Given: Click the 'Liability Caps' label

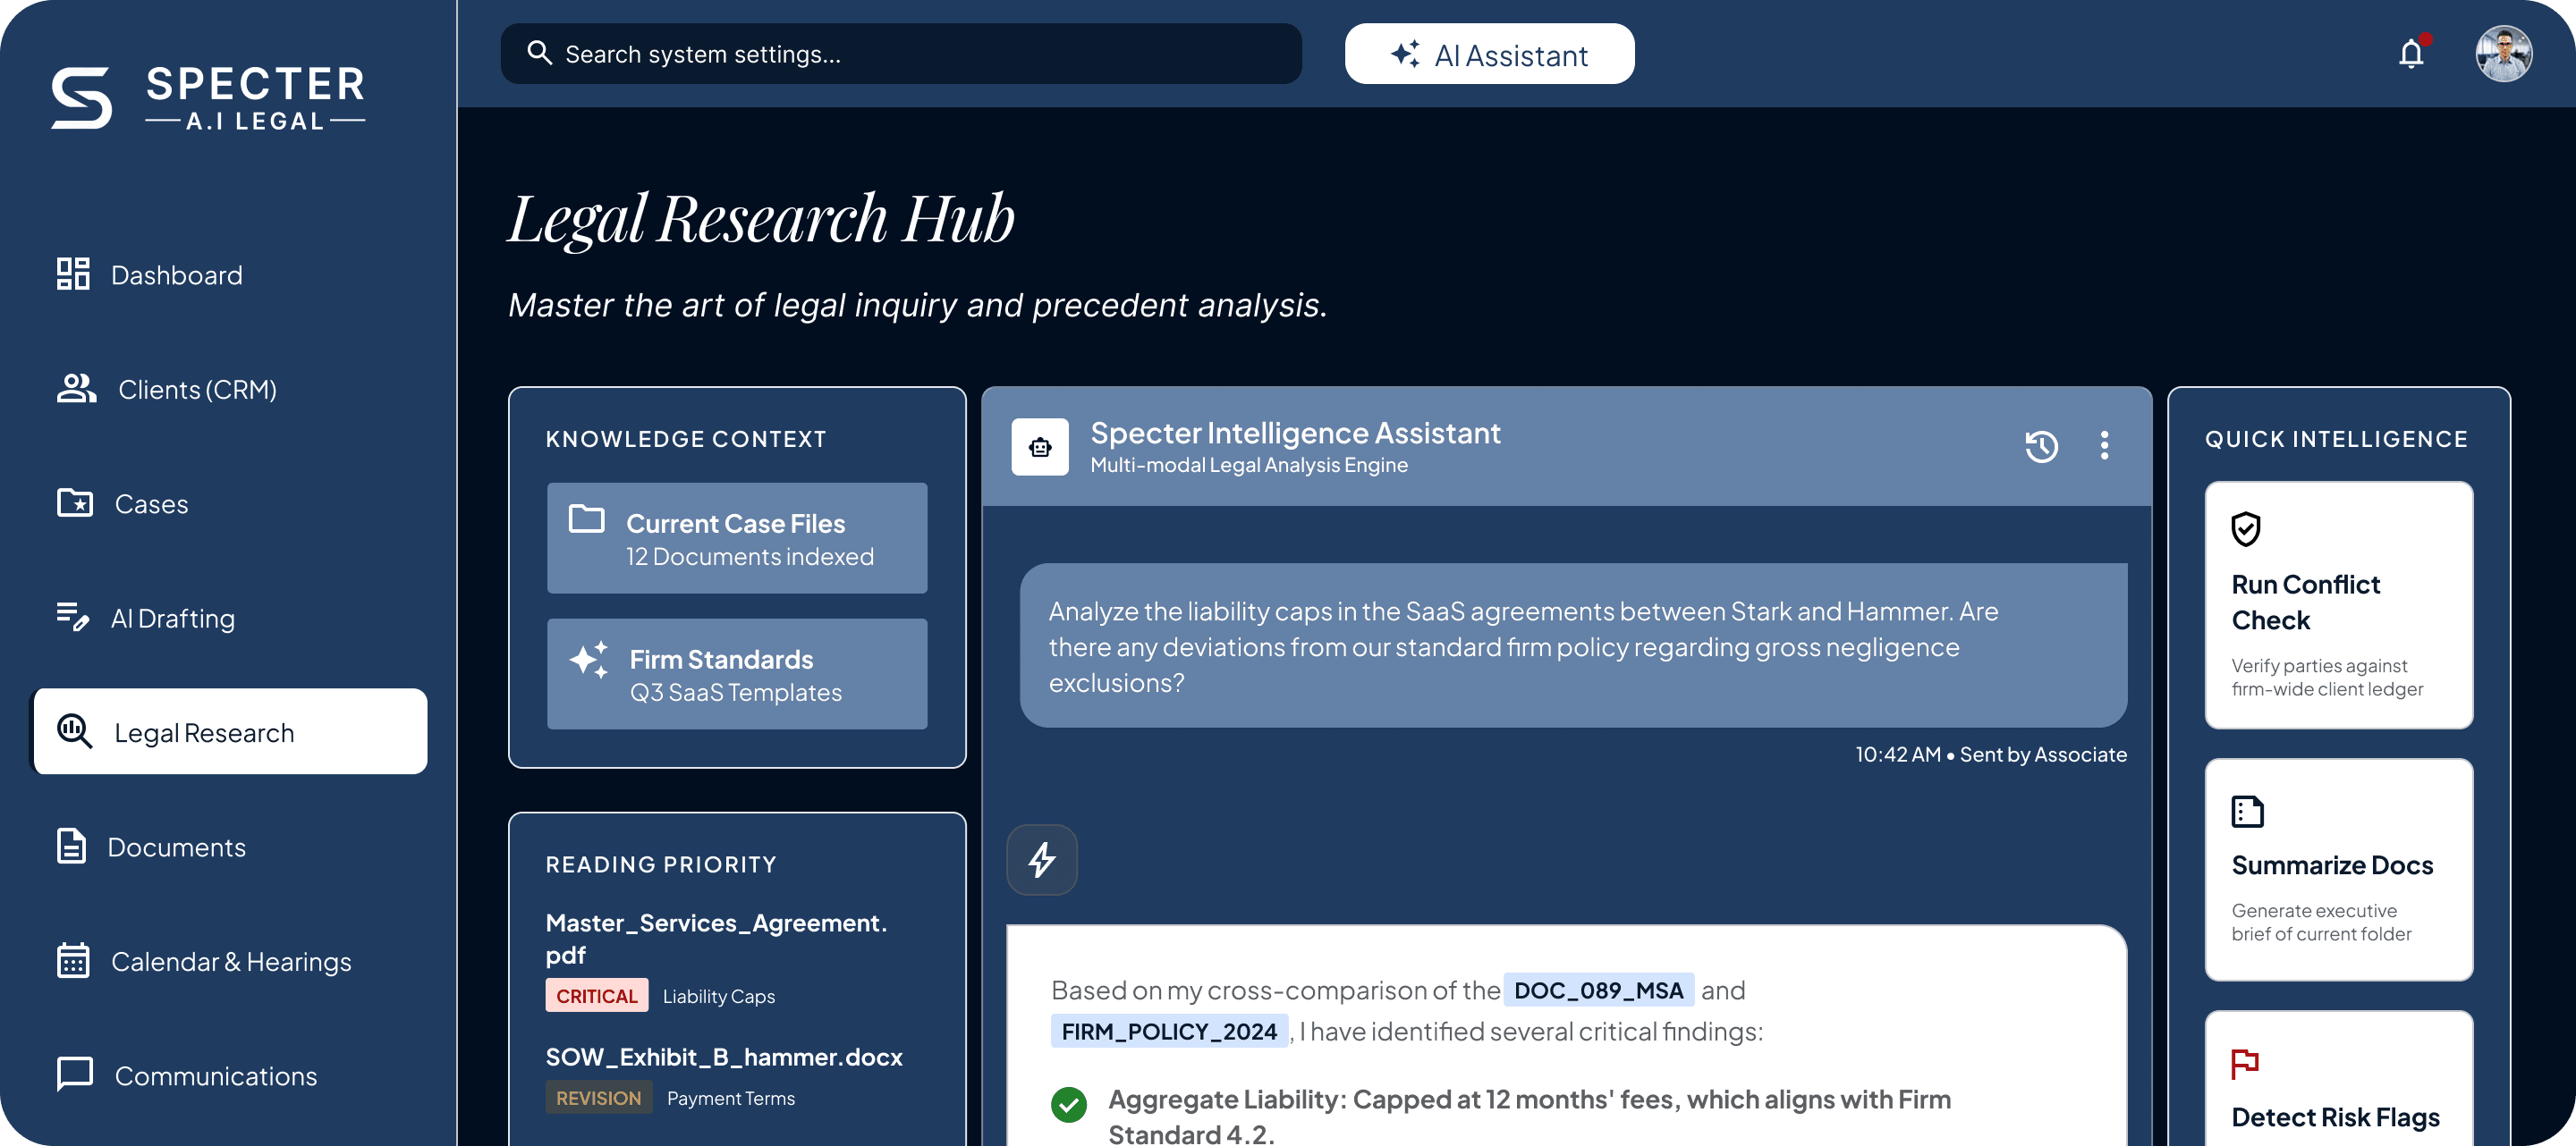Looking at the screenshot, I should point(718,997).
